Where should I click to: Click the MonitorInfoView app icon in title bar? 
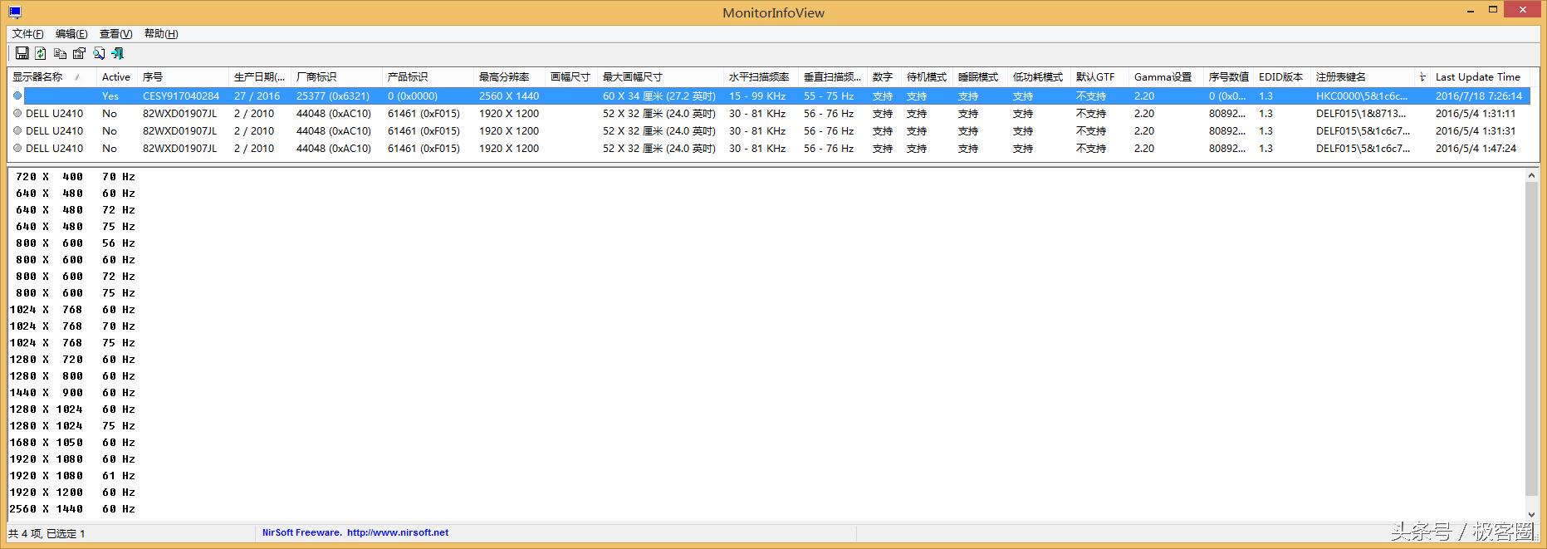click(15, 12)
